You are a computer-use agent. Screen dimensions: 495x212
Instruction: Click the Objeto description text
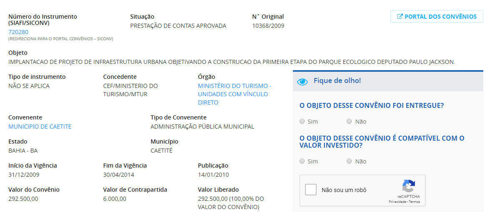click(232, 62)
